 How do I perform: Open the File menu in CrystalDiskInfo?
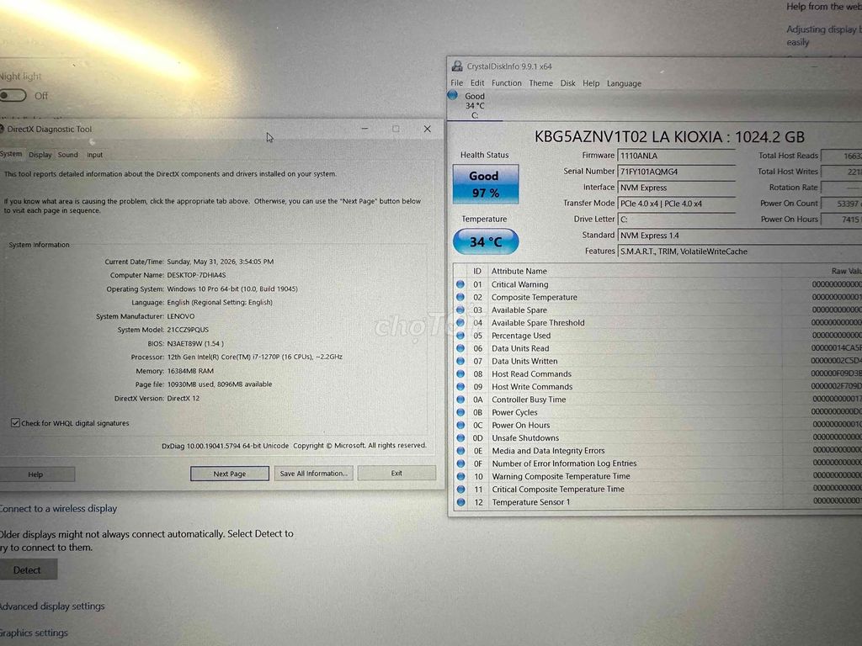tap(457, 83)
